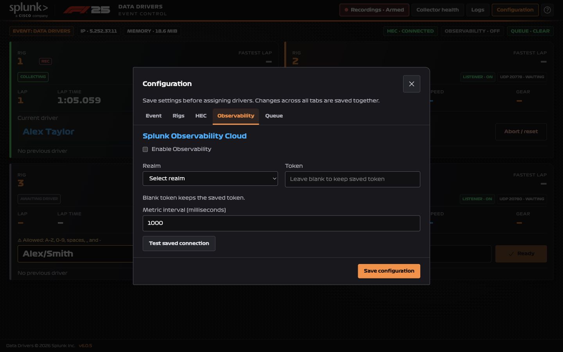The width and height of the screenshot is (563, 352).
Task: Tick the Enable Observability checkbox
Action: (x=145, y=149)
